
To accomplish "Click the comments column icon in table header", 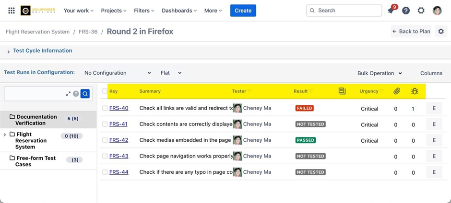I will click(x=342, y=91).
